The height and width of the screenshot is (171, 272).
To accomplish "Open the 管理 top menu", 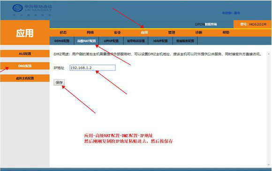I will (172, 32).
